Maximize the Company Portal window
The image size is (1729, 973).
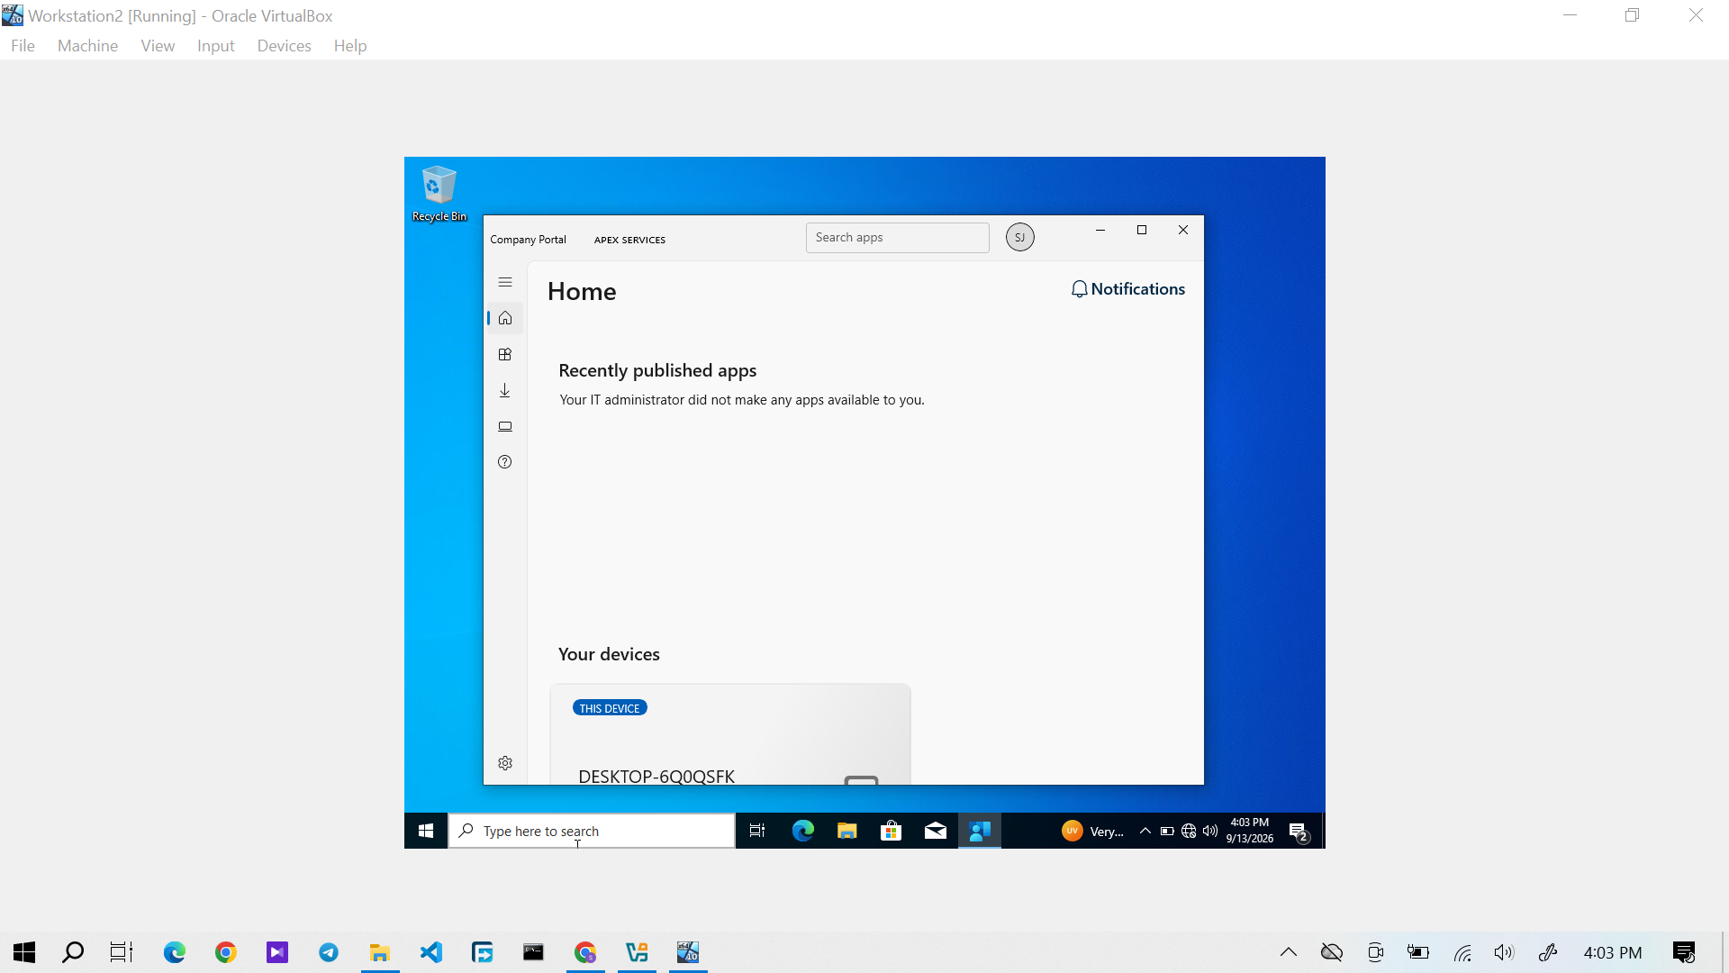pos(1142,230)
